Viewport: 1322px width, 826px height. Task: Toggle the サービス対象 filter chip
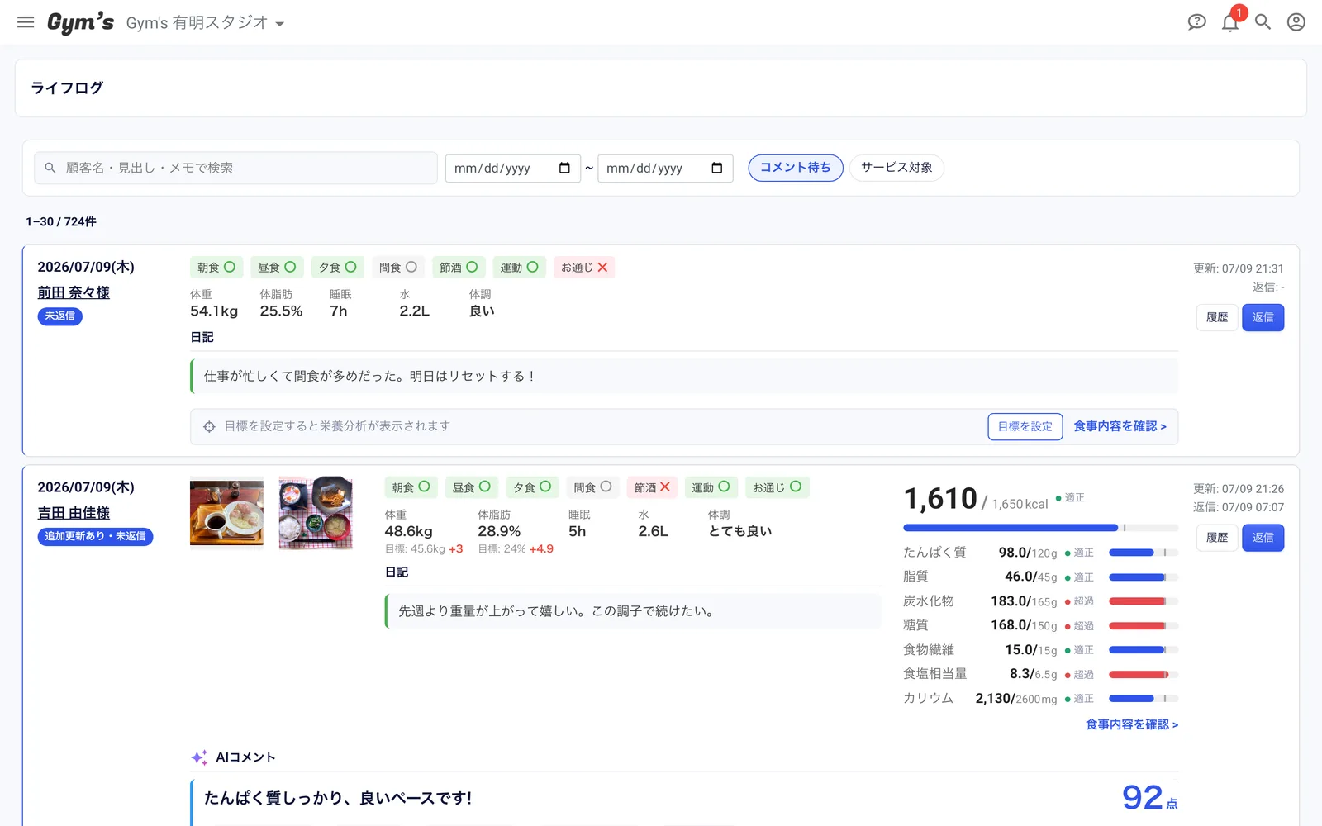896,168
